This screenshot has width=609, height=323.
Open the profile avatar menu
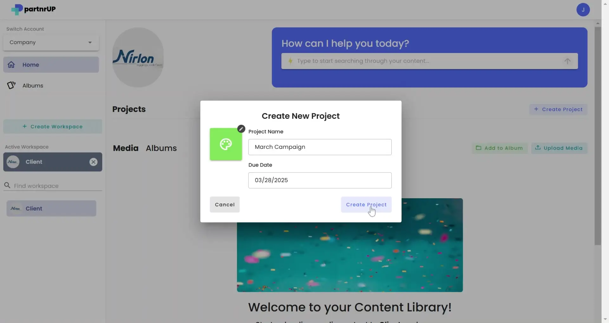(x=583, y=9)
